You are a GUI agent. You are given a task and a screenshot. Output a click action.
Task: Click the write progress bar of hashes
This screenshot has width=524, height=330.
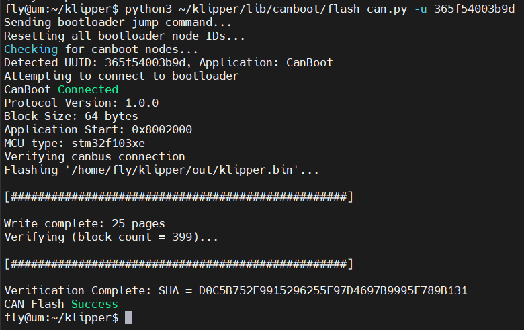179,197
